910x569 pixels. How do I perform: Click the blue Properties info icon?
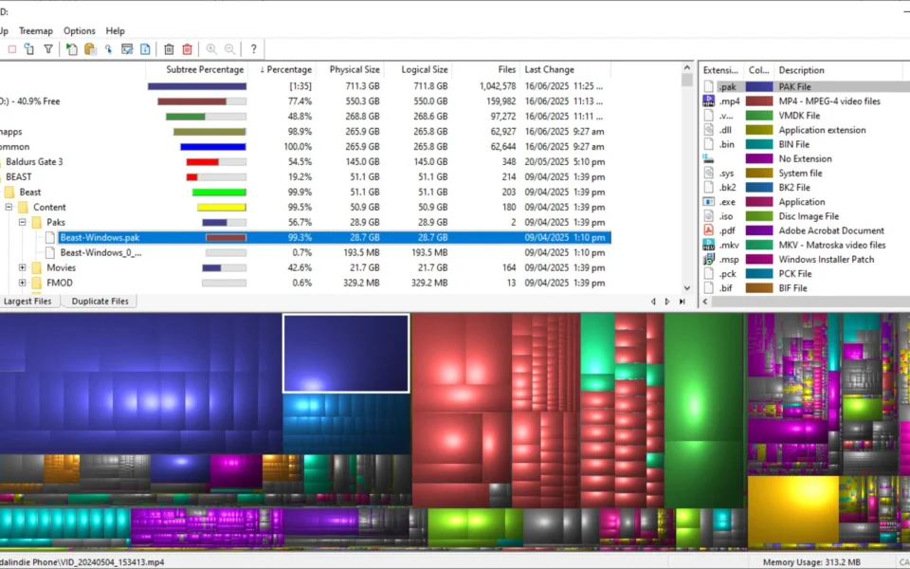pos(145,49)
